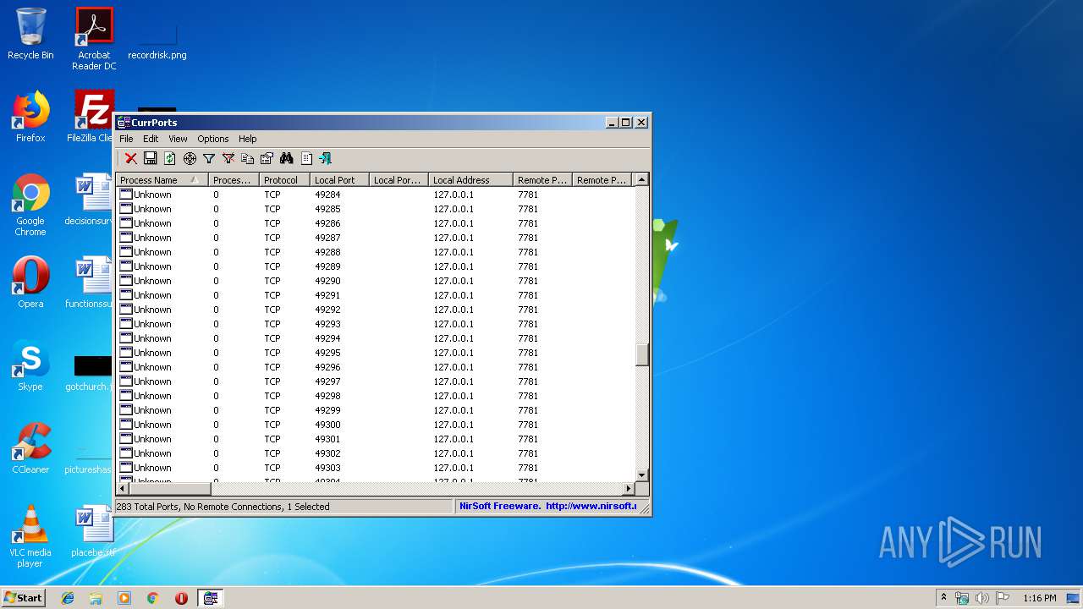Select the row with local port 49290

375,281
